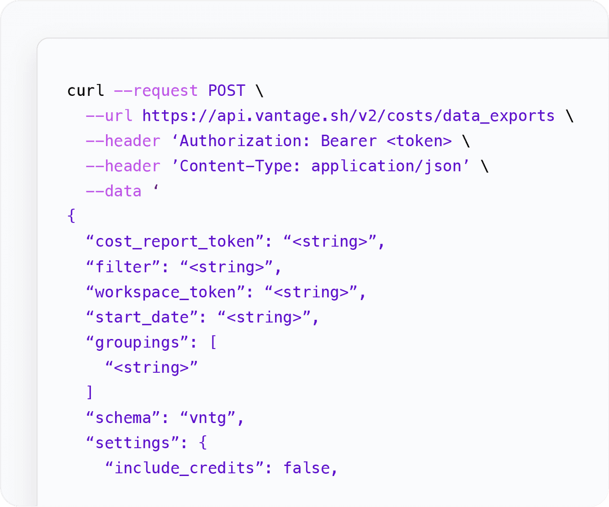Click the cost_report_token key

(x=175, y=241)
